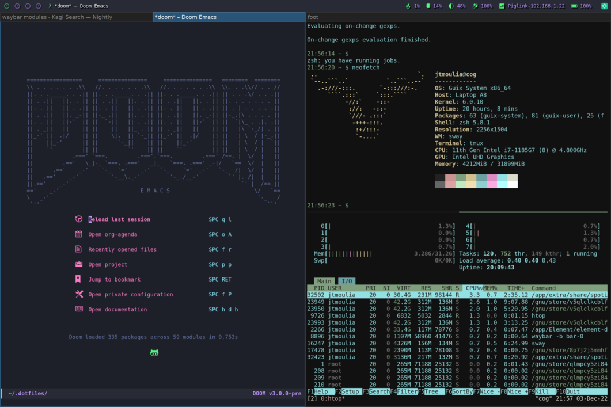Click the Command column header in htop

pyautogui.click(x=543, y=288)
